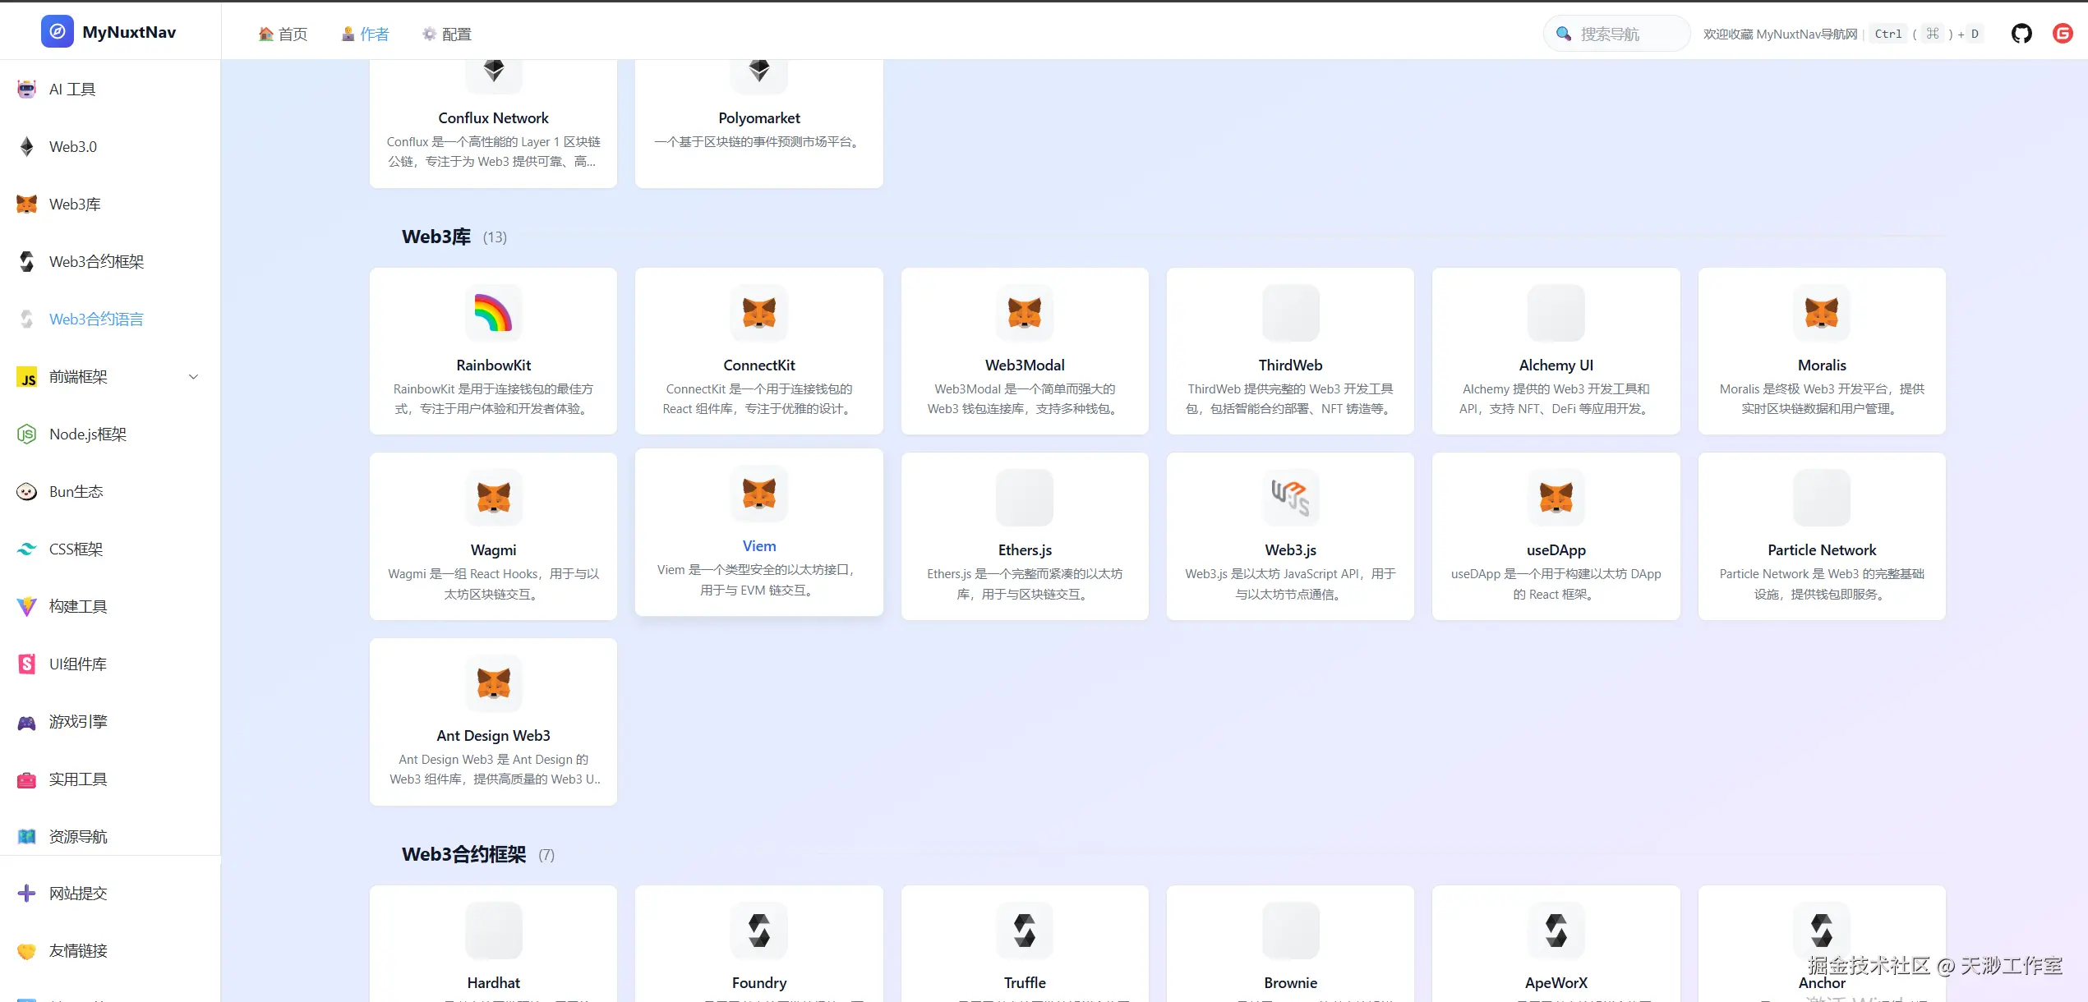2088x1002 pixels.
Task: Jump to Web3合约语言 sidebar item
Action: tap(96, 319)
